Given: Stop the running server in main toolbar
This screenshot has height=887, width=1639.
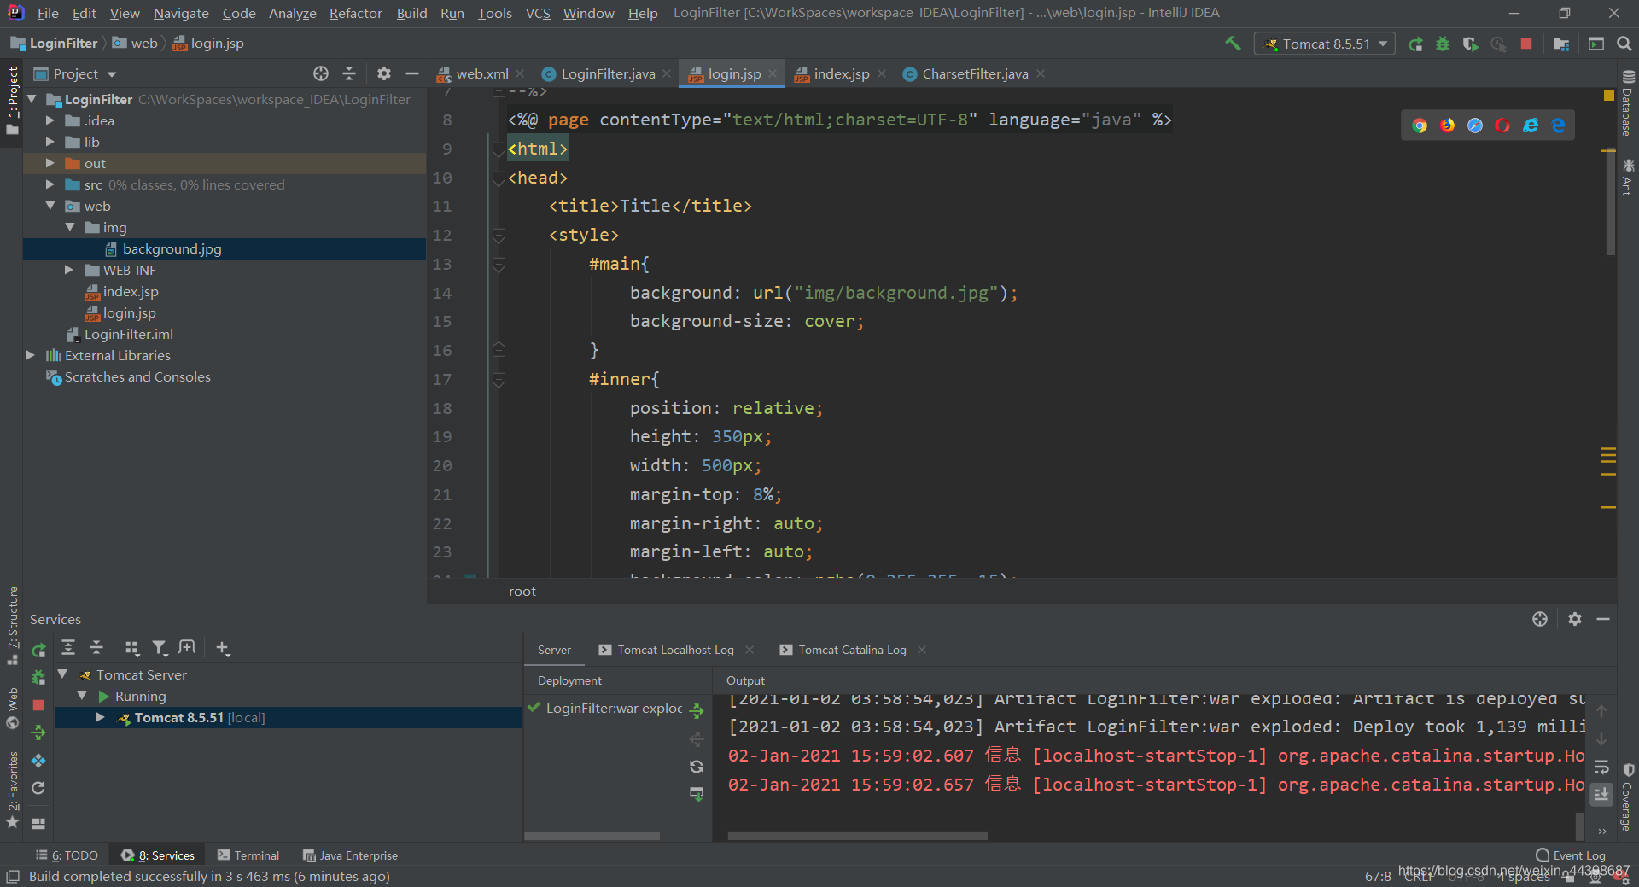Looking at the screenshot, I should click(x=1526, y=44).
